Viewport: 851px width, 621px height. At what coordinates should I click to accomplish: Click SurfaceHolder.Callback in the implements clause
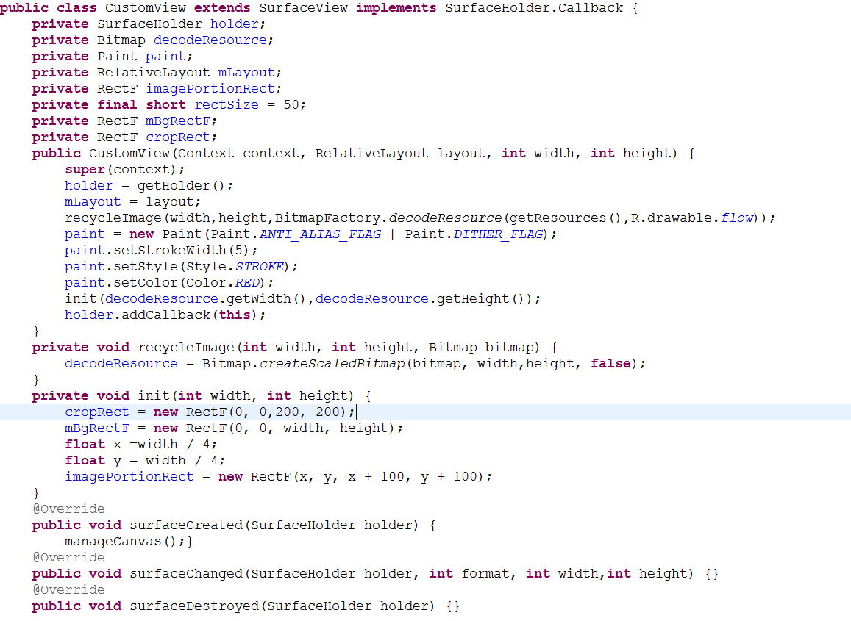tap(534, 8)
